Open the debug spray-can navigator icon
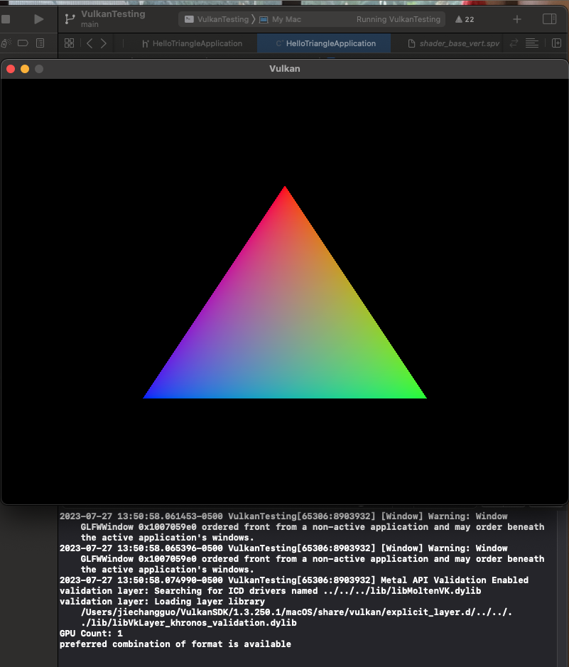This screenshot has width=569, height=667. click(x=6, y=43)
